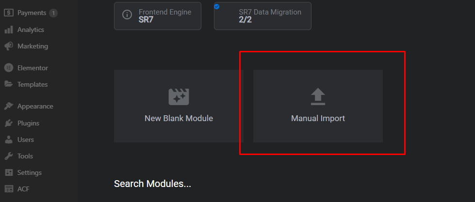Open the Analytics menu item
The height and width of the screenshot is (202, 475).
pyautogui.click(x=31, y=30)
